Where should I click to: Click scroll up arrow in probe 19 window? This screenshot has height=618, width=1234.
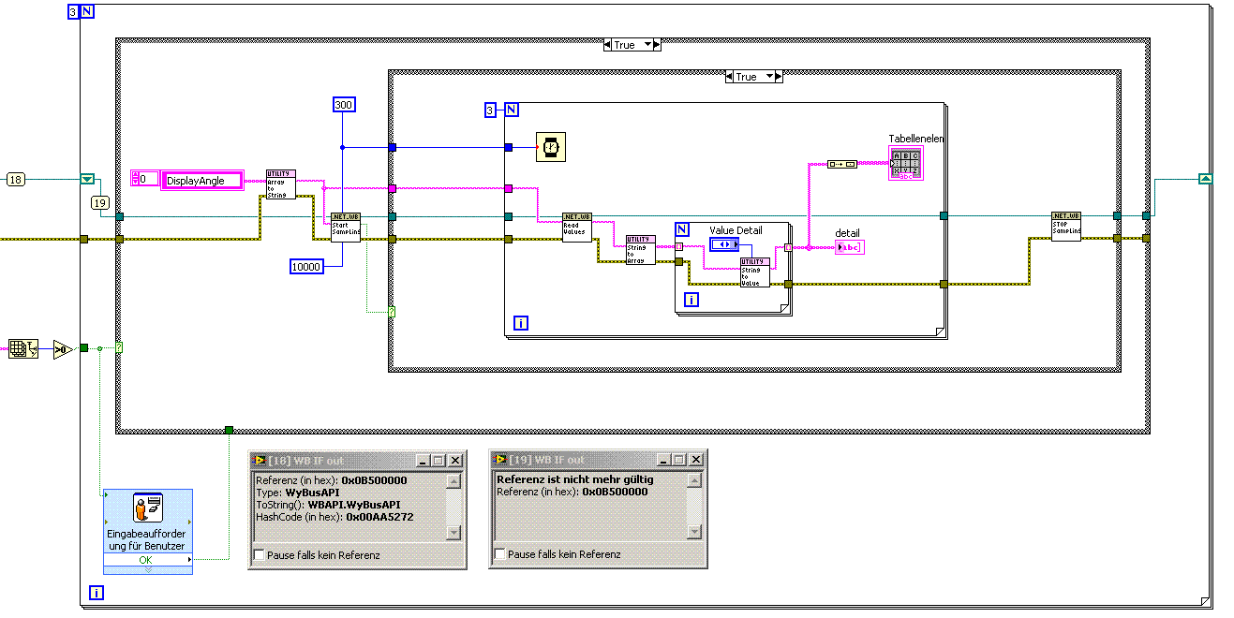(x=693, y=480)
